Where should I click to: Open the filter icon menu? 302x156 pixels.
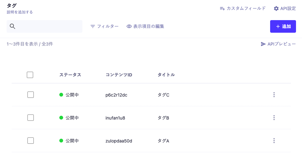tap(93, 26)
